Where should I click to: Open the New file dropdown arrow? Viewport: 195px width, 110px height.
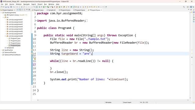[x=4, y=7]
